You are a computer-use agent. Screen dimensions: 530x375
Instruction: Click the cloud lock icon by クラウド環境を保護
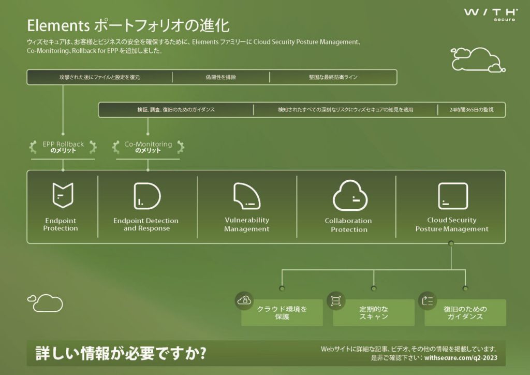tap(244, 300)
